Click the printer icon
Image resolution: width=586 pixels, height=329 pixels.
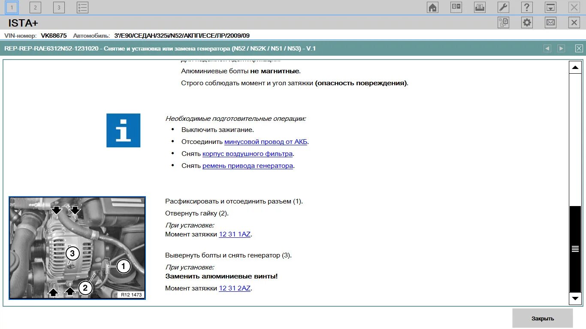coord(480,7)
